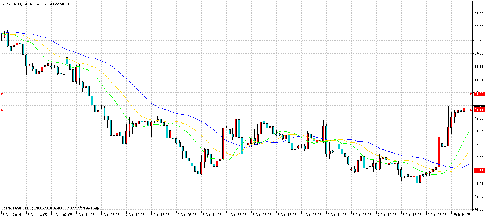Click the 42.70 value on price scale
The width and height of the screenshot is (488, 218).
click(479, 197)
